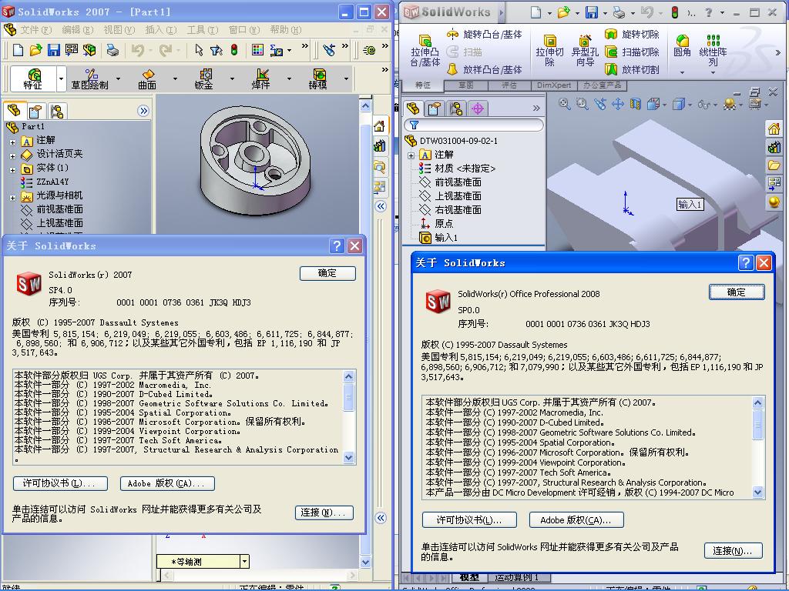This screenshot has width=789, height=591.
Task: Click 连接(N) in the 2008 About dialog
Action: coord(734,551)
